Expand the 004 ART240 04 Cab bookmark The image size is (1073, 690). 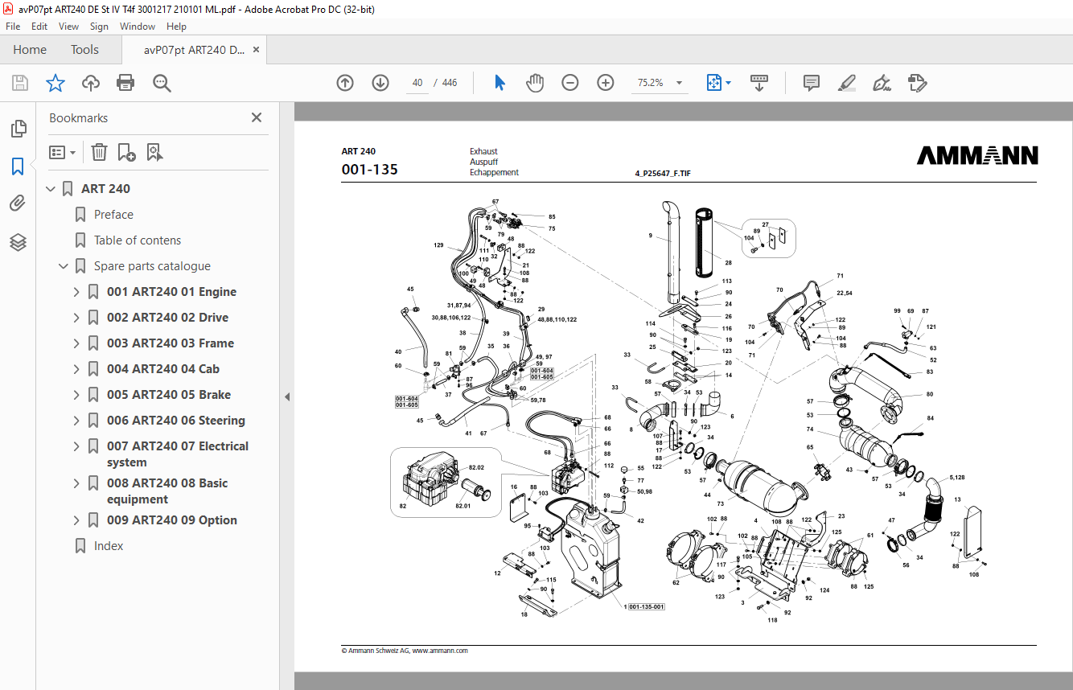tap(76, 369)
